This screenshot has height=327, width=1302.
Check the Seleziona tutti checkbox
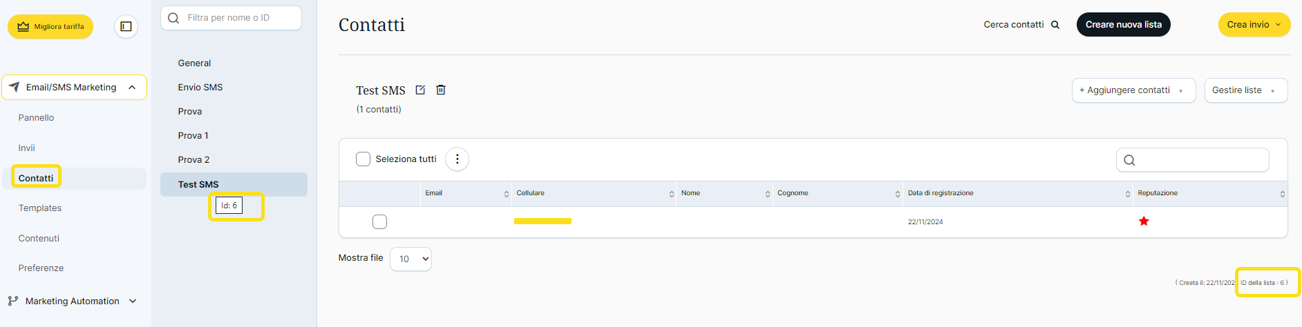[363, 159]
